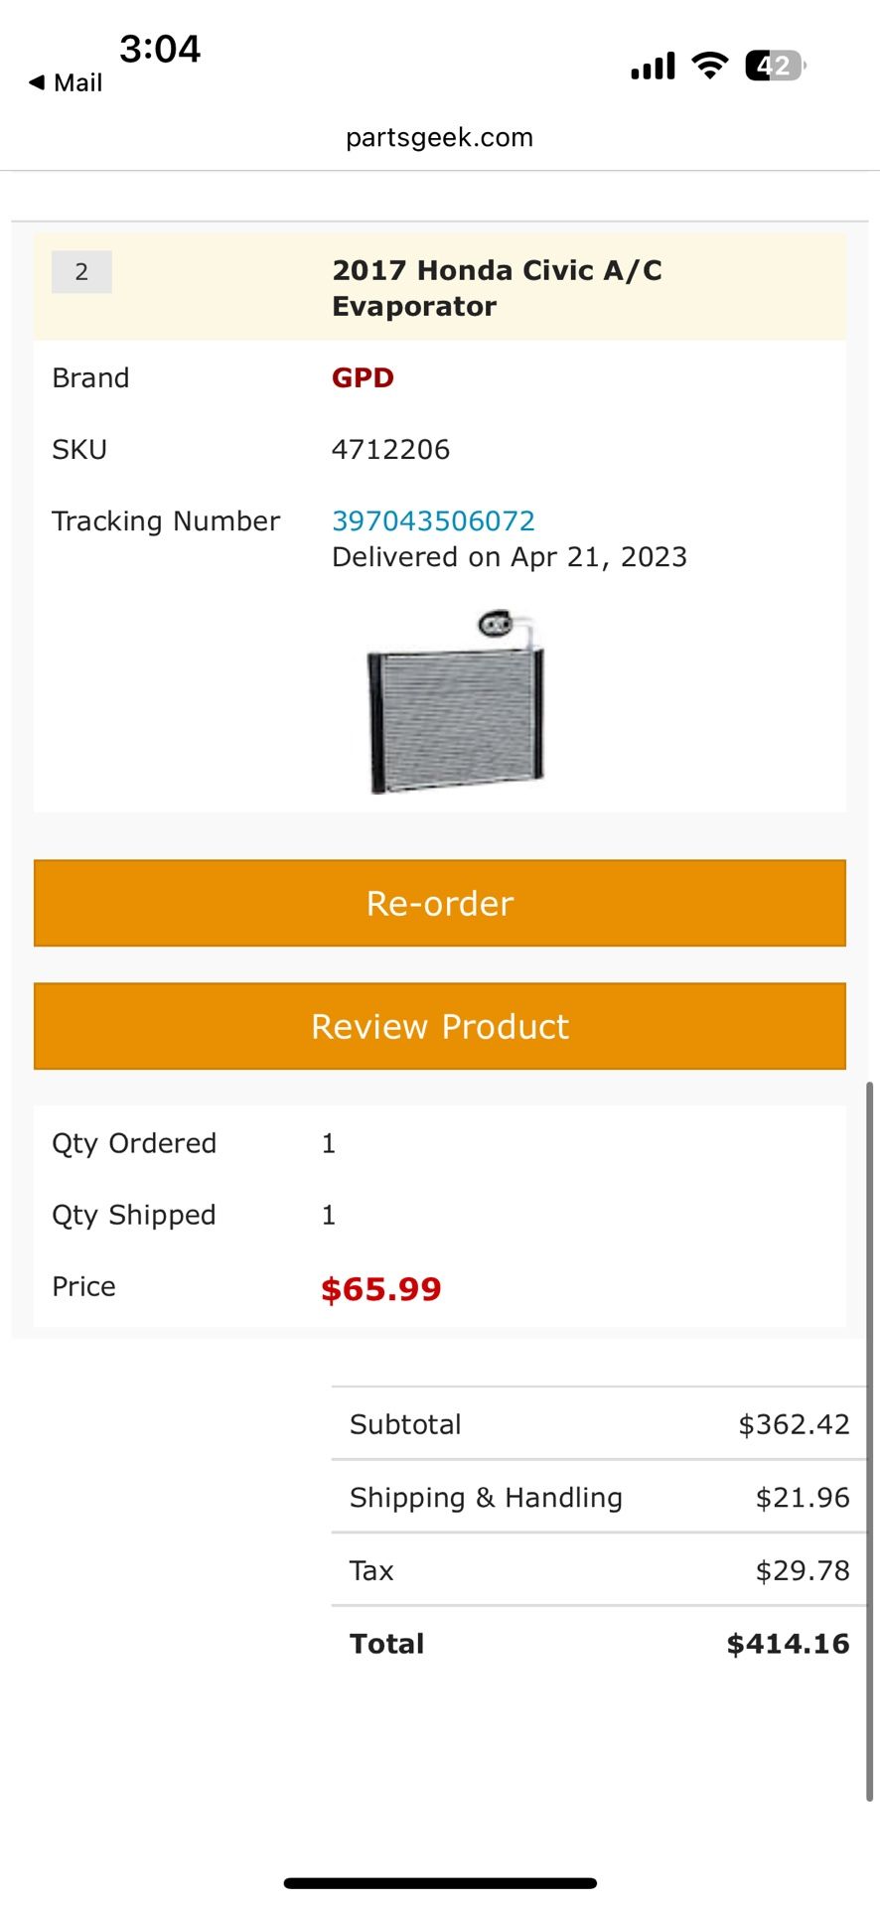880x1907 pixels.
Task: Click the page scrollbar on the right edge
Action: [870, 1440]
